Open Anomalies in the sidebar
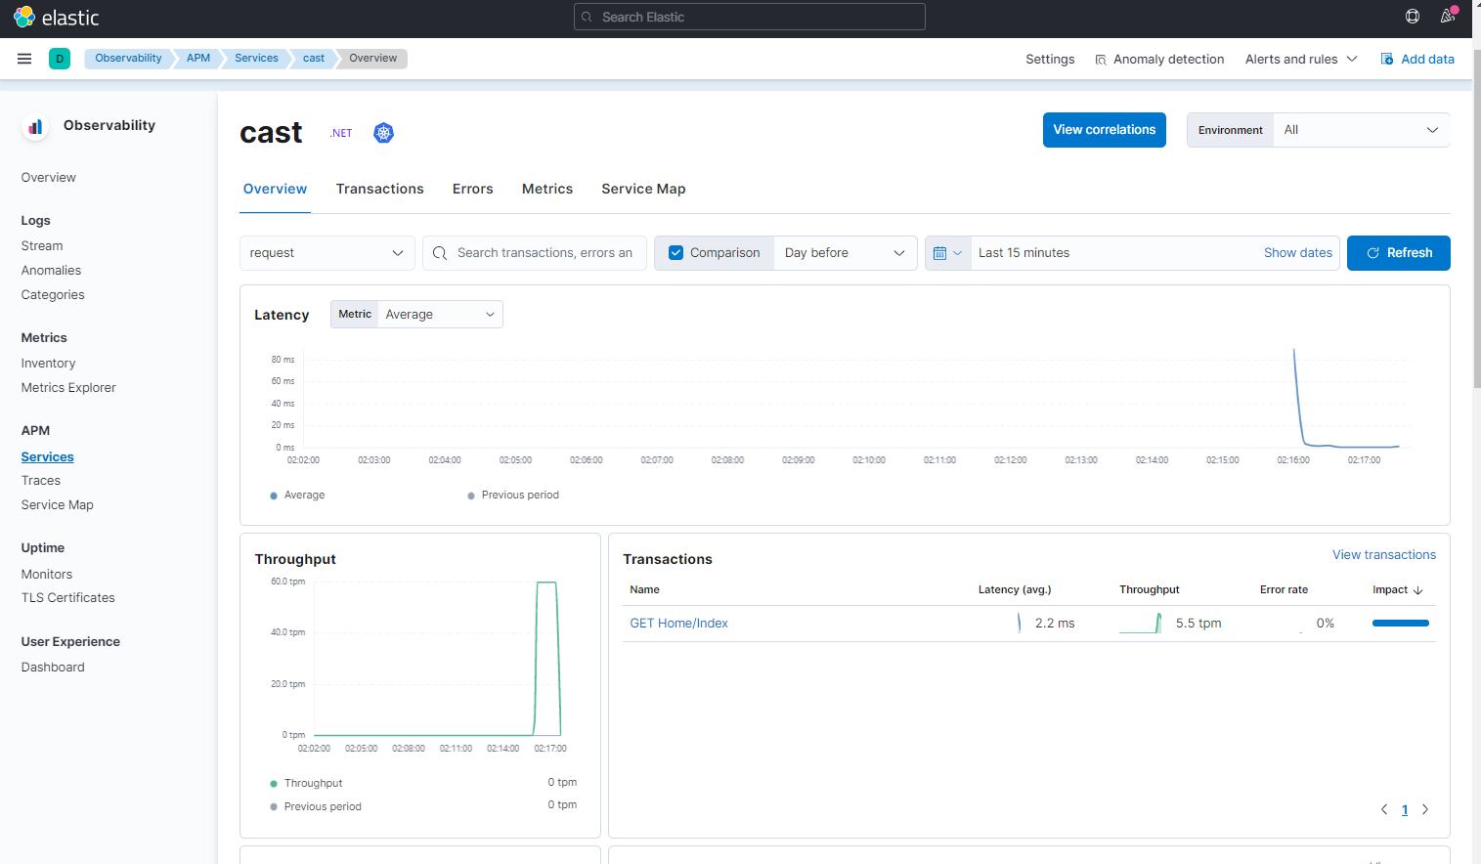 (x=51, y=271)
